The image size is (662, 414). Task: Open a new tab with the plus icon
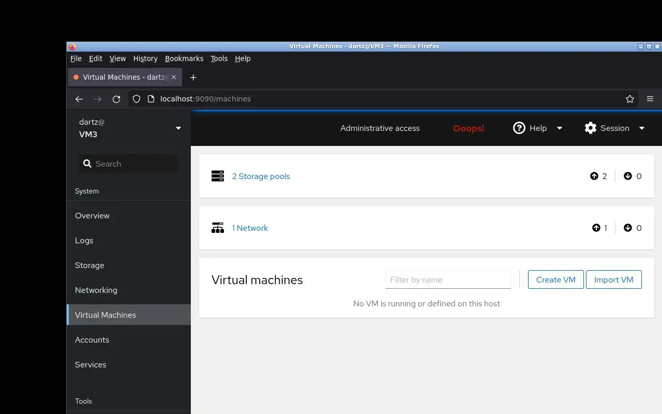[193, 77]
